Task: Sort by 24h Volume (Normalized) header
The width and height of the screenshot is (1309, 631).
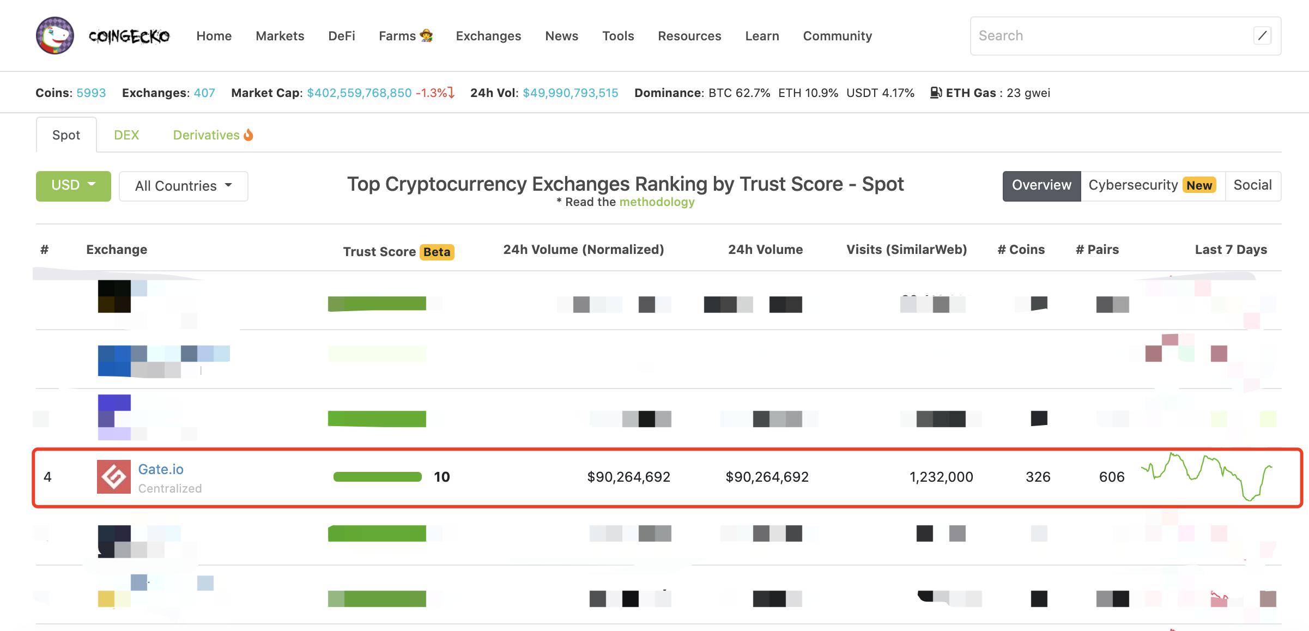Action: pos(584,250)
